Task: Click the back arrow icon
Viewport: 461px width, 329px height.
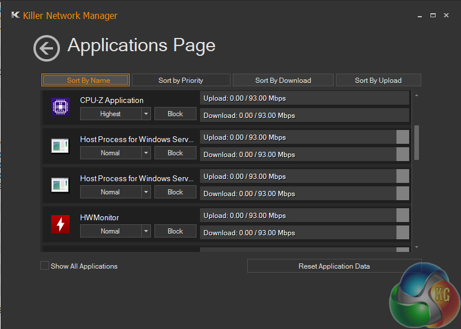Action: tap(47, 48)
